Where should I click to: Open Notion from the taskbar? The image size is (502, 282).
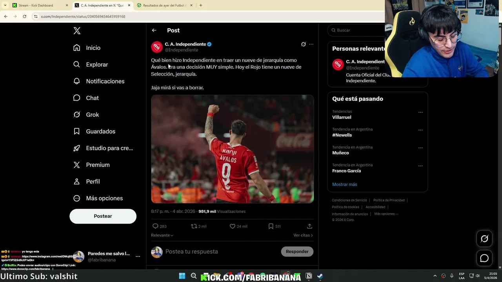309,276
